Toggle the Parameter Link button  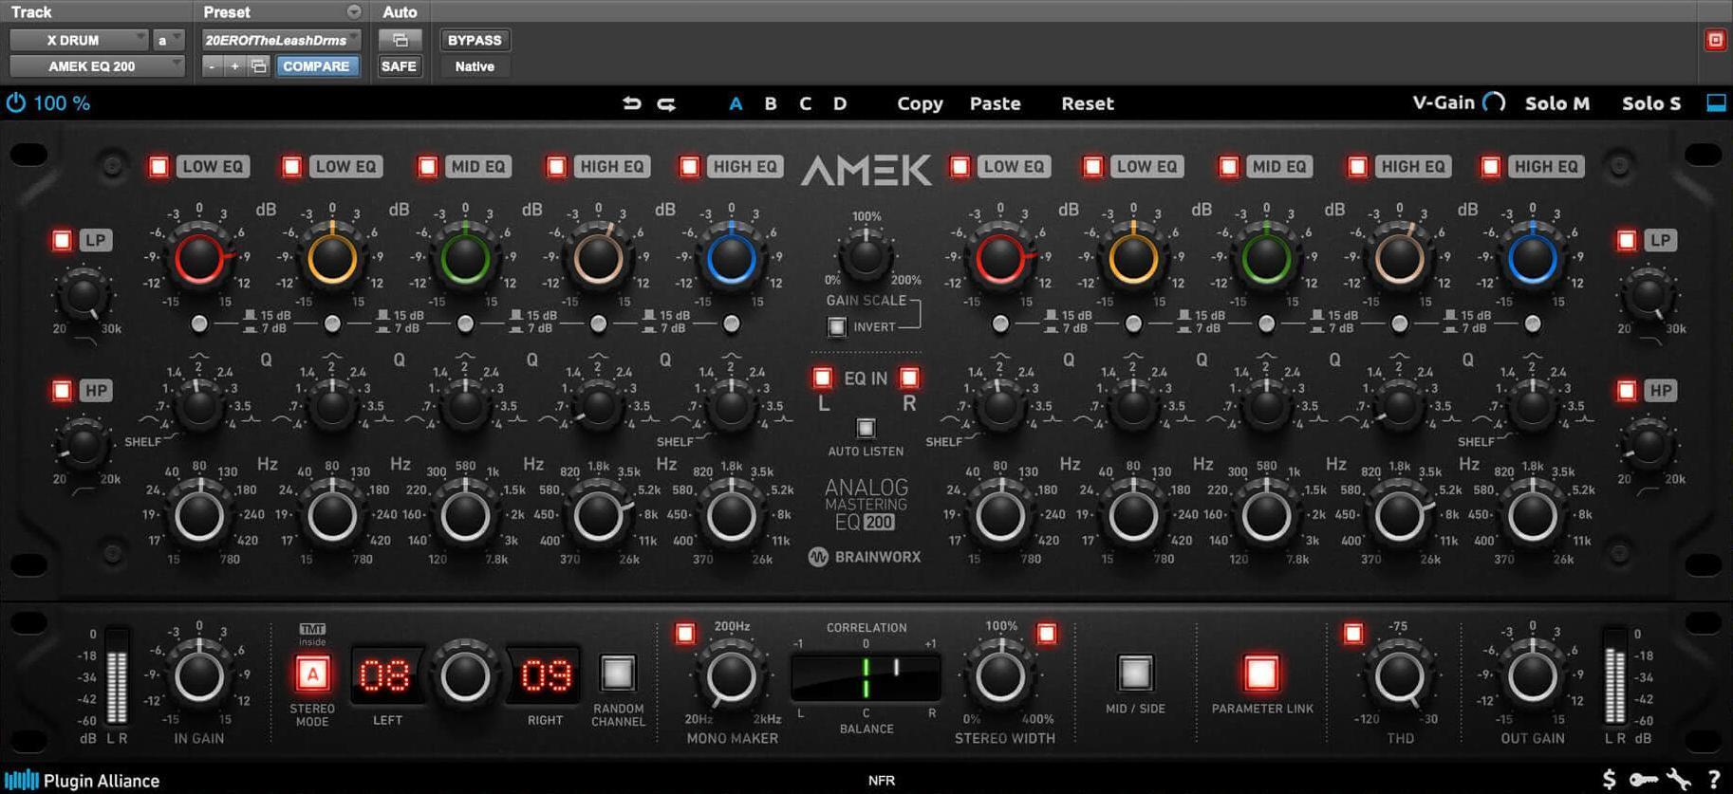1261,674
